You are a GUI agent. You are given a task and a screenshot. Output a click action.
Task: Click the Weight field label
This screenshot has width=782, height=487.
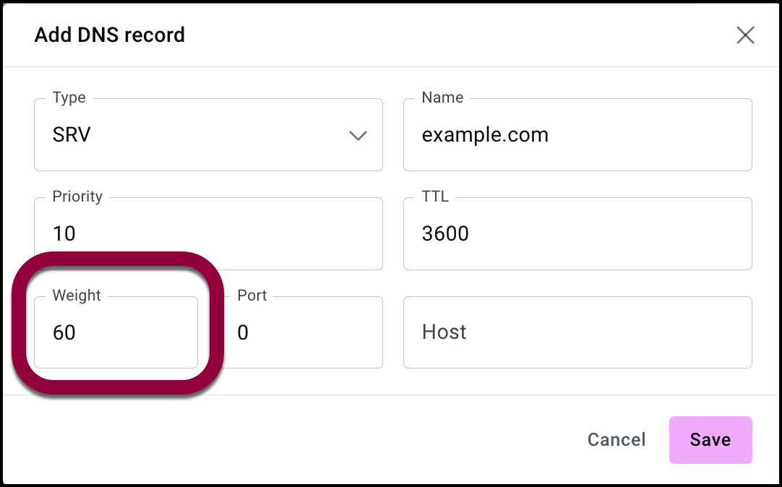coord(77,296)
